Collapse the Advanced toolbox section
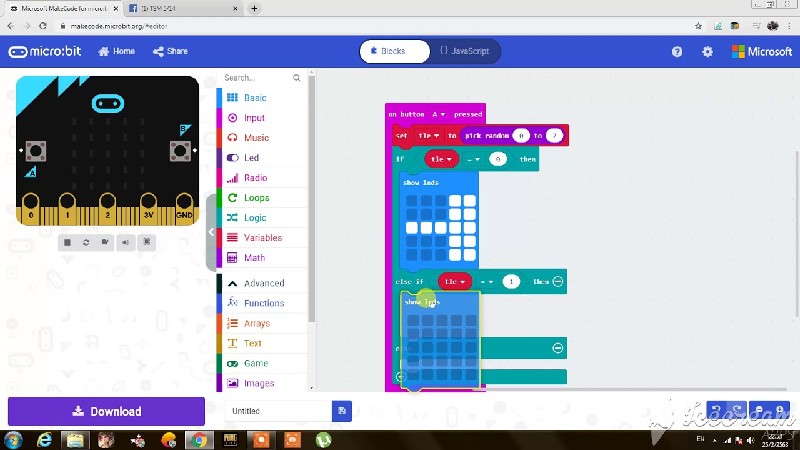 pyautogui.click(x=262, y=283)
